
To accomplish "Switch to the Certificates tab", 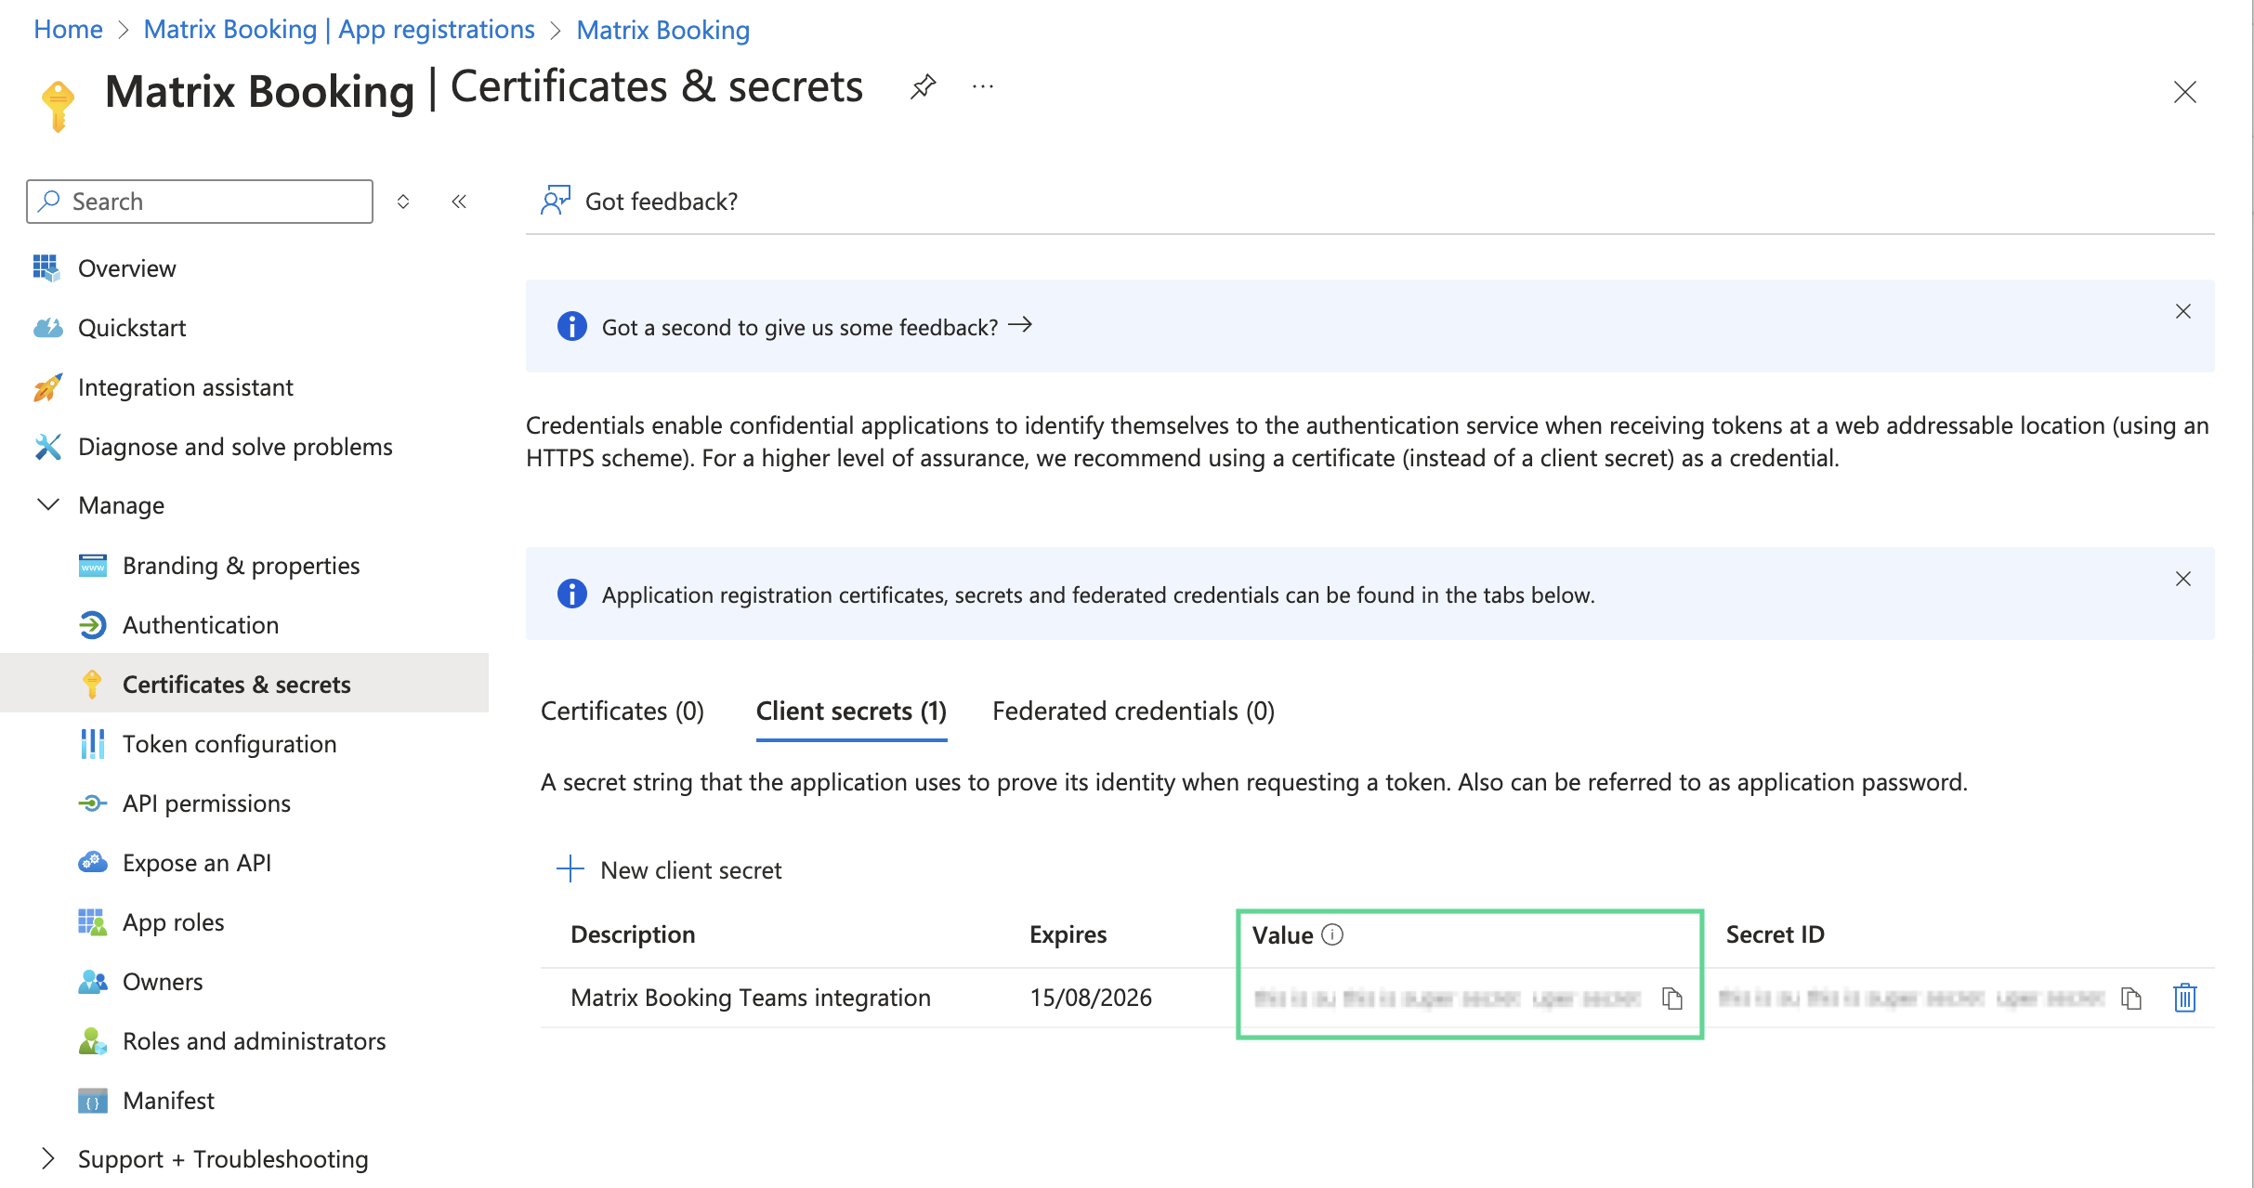I will click(x=622, y=711).
